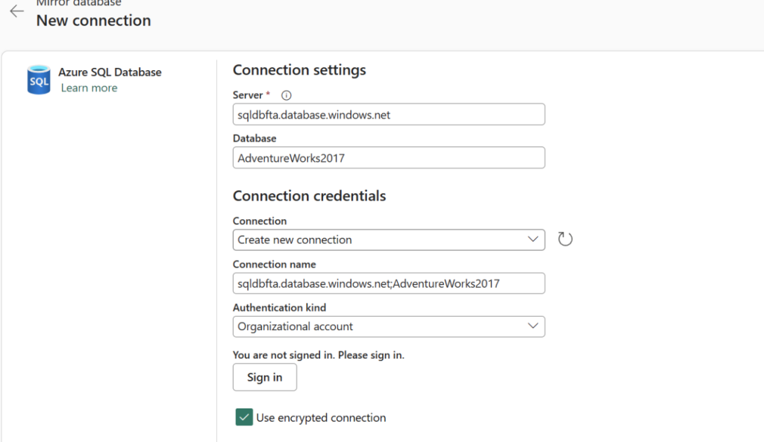Click the Connection credentials heading
This screenshot has height=442, width=764.
point(310,196)
